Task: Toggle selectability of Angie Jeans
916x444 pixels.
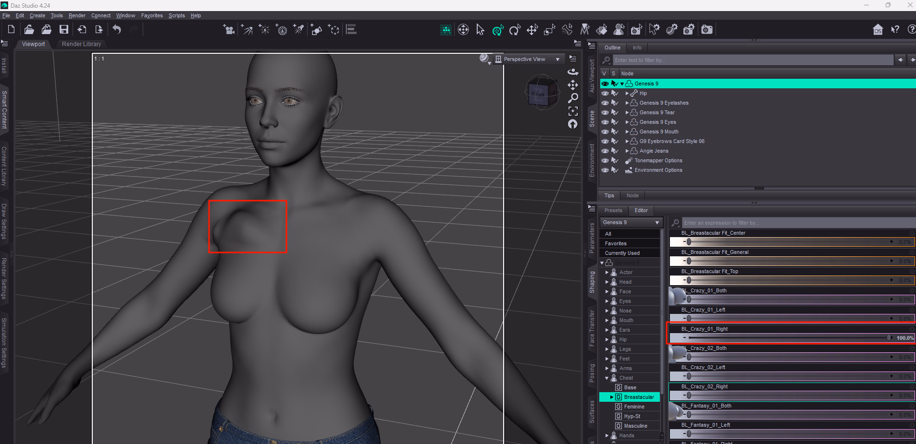Action: tap(615, 151)
